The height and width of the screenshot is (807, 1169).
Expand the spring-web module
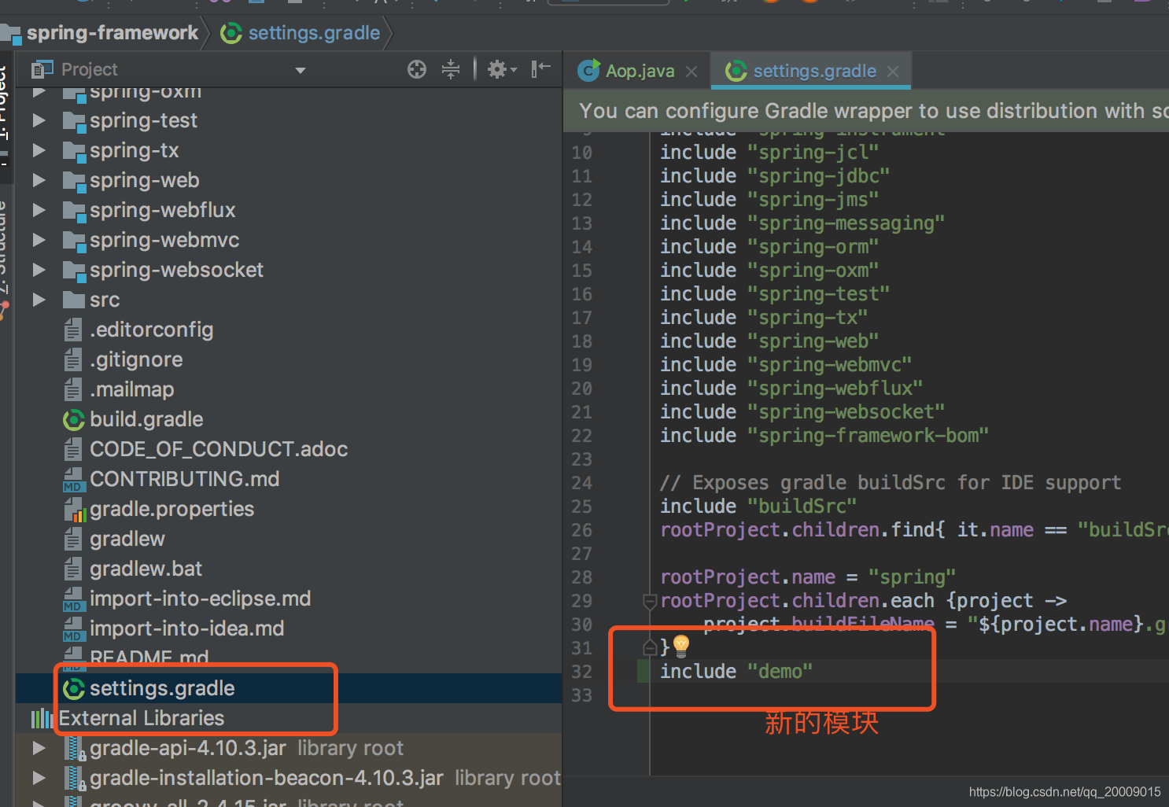tap(39, 180)
